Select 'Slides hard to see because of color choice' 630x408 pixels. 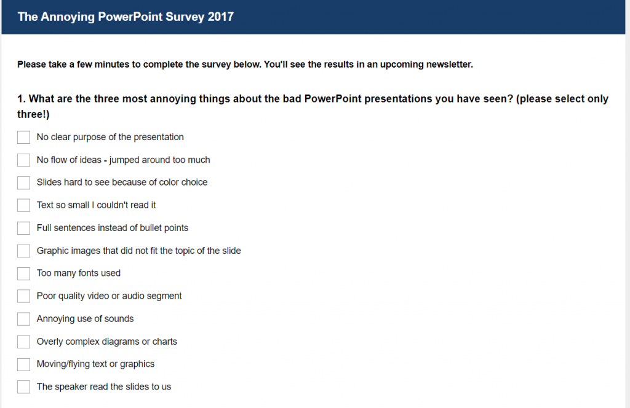23,182
